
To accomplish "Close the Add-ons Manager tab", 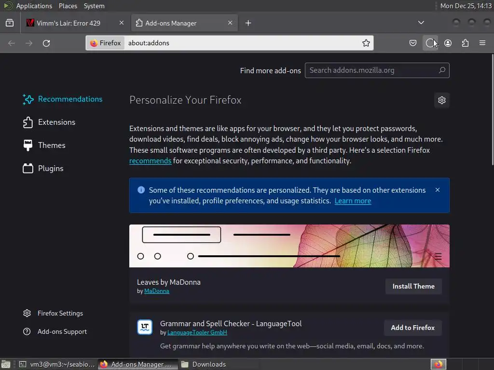I will 230,23.
